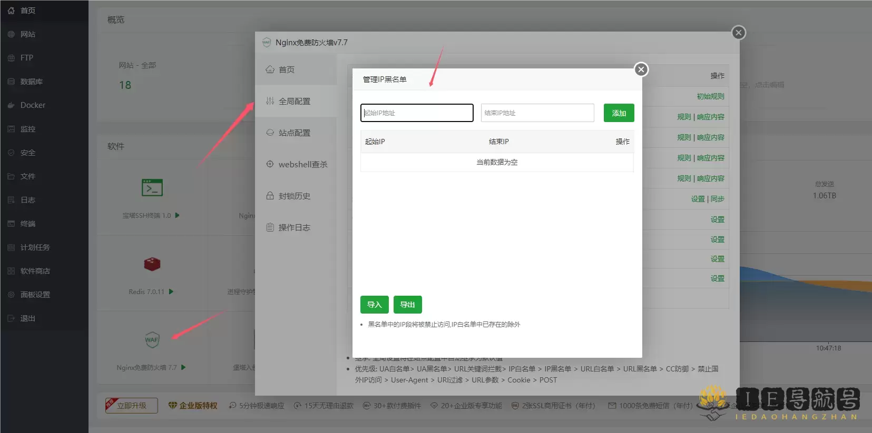872x433 pixels.
Task: Open 软件商店 icon in sidebar
Action: click(x=11, y=271)
